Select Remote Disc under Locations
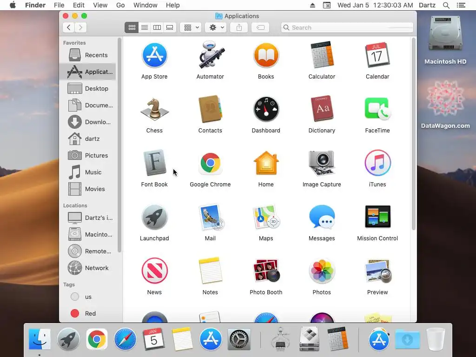This screenshot has width=476, height=357. (x=88, y=251)
